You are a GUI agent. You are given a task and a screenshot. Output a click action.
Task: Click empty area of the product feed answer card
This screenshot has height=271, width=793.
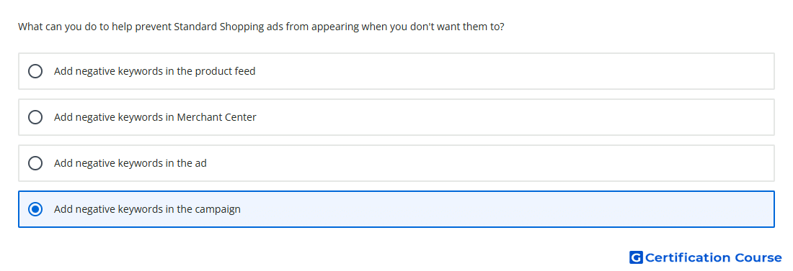coord(506,71)
